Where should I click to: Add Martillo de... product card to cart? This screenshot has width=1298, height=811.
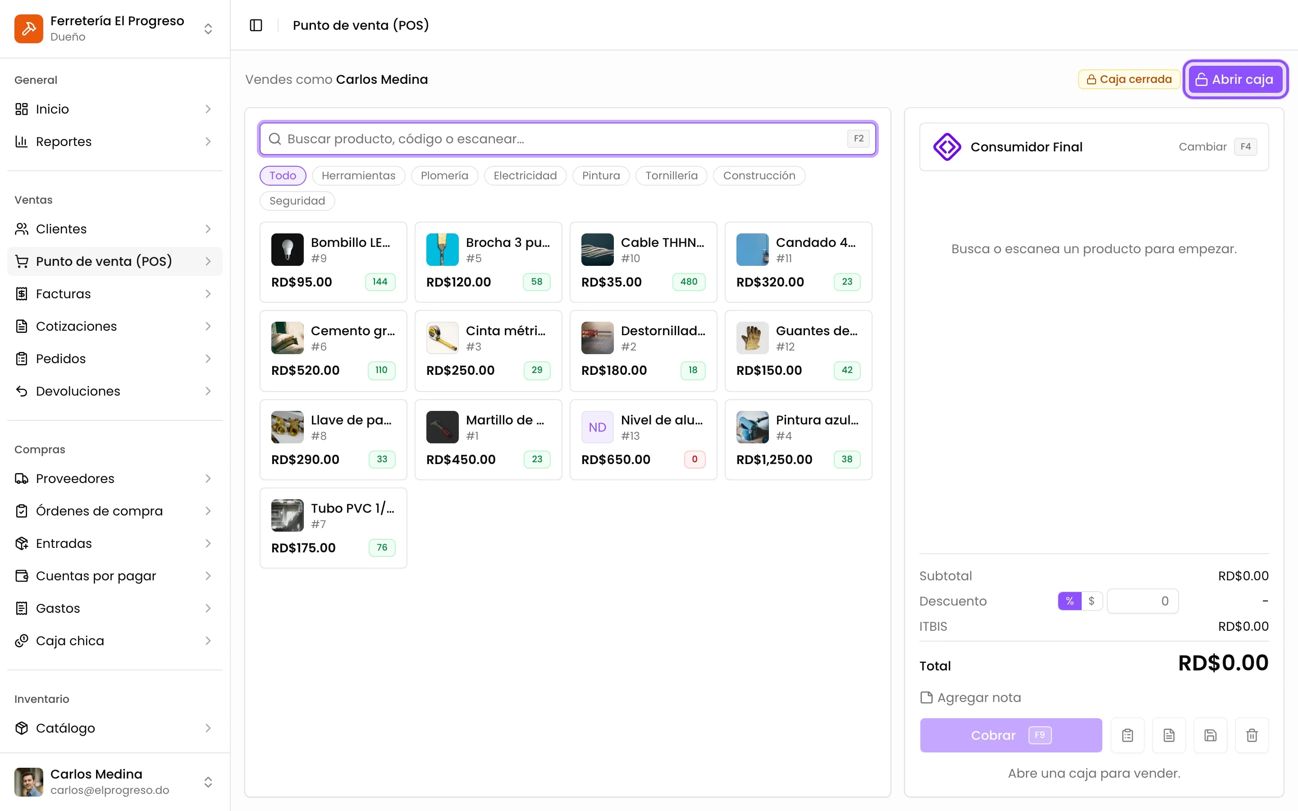click(488, 440)
